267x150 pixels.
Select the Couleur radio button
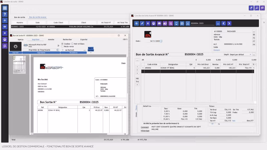62,44
